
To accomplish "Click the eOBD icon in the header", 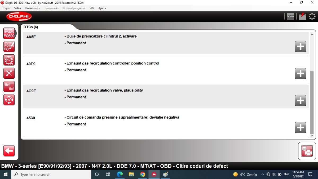I will pos(290,16).
